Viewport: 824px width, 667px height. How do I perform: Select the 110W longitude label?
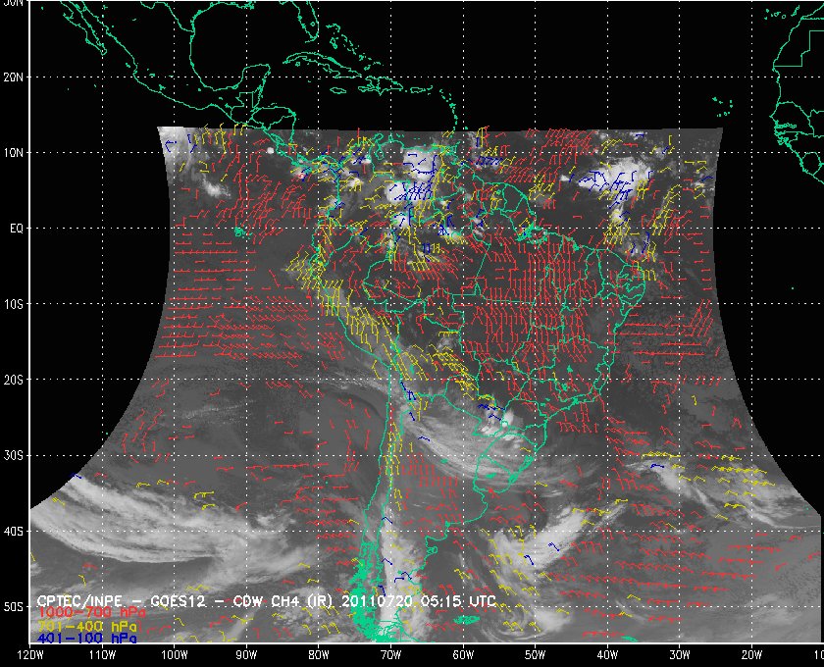click(x=102, y=655)
